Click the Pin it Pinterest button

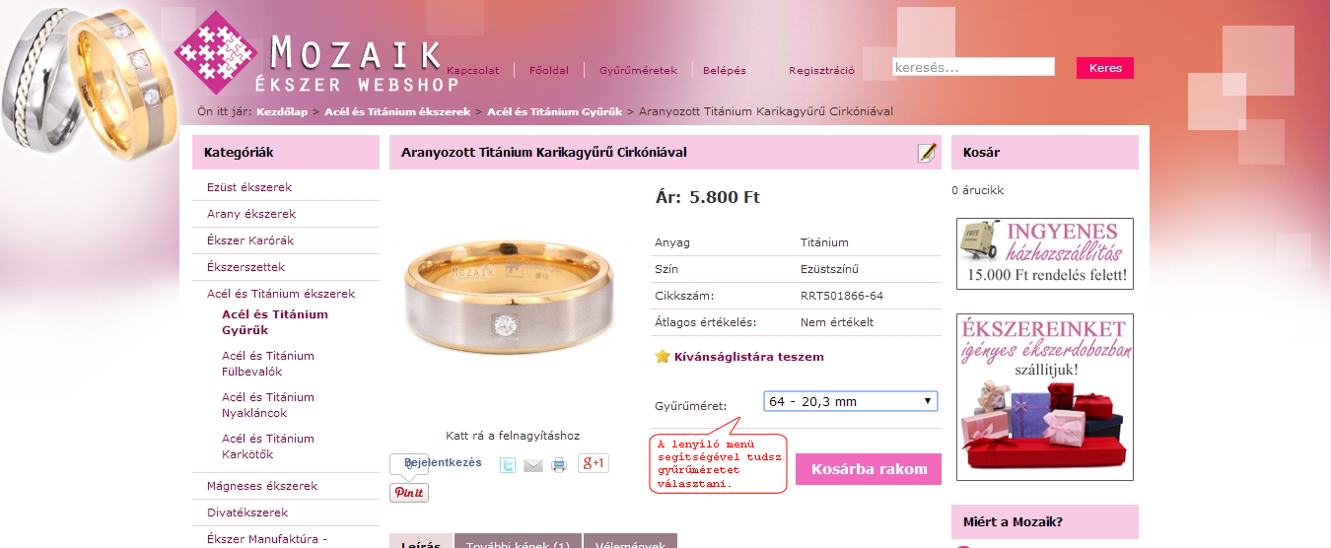(x=409, y=493)
